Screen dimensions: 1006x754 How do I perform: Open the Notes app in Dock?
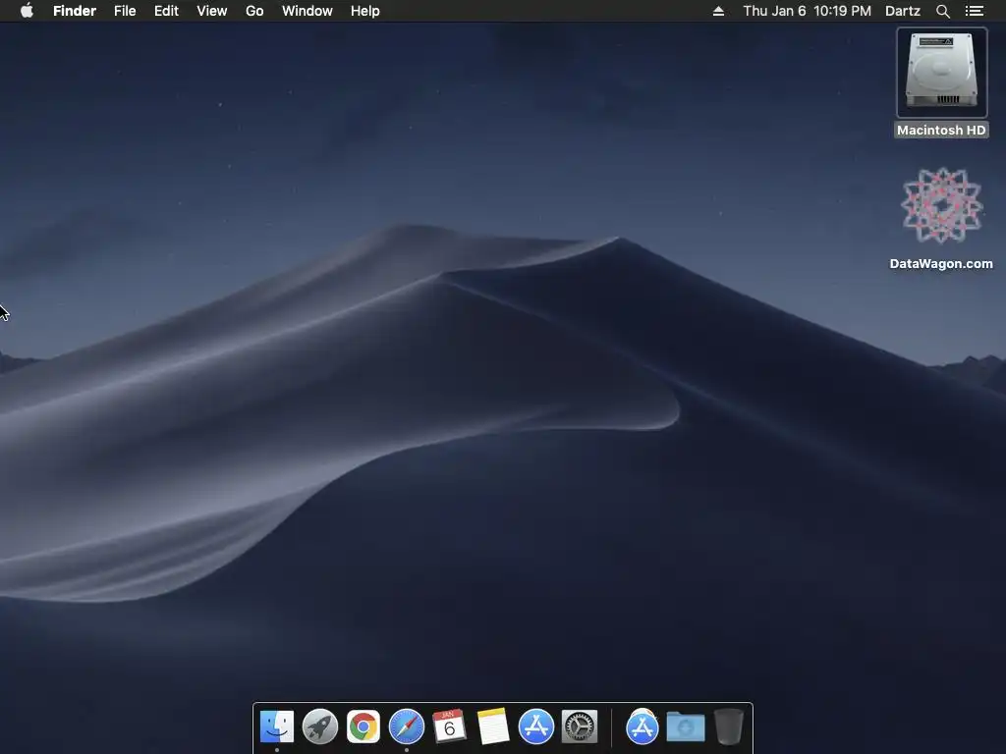[493, 727]
